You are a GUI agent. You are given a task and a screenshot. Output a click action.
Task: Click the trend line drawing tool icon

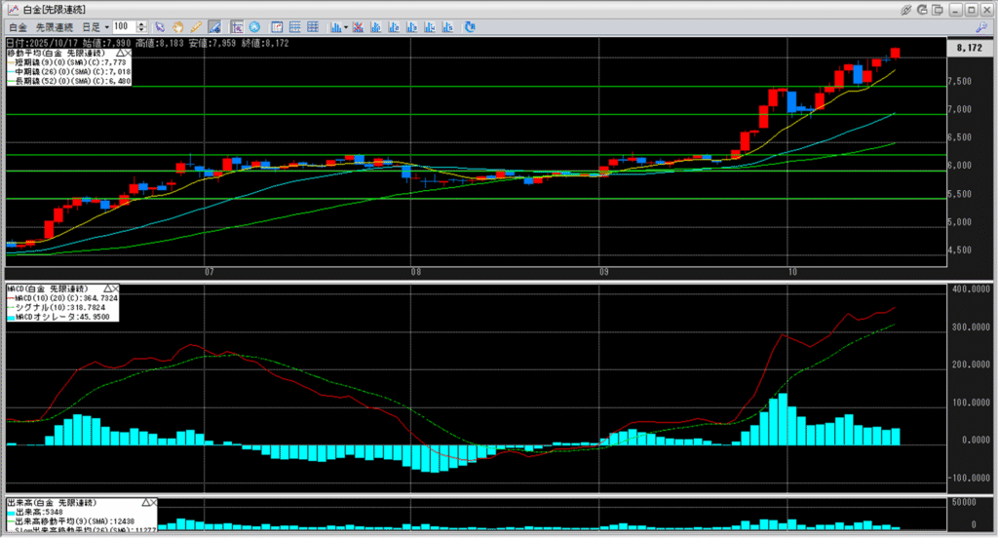[x=213, y=26]
